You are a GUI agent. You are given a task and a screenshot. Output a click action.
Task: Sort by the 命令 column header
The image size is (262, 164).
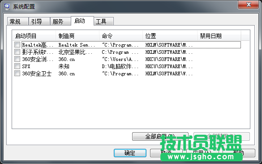[121, 36]
